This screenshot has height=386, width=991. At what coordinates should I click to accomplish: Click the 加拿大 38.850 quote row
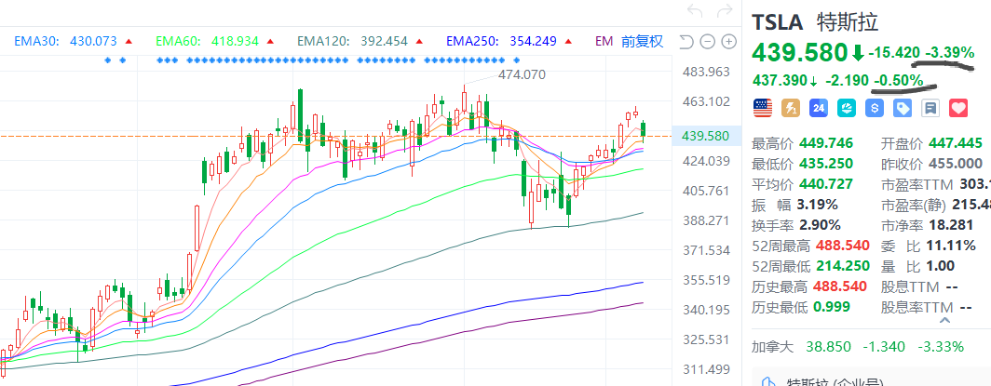(859, 346)
